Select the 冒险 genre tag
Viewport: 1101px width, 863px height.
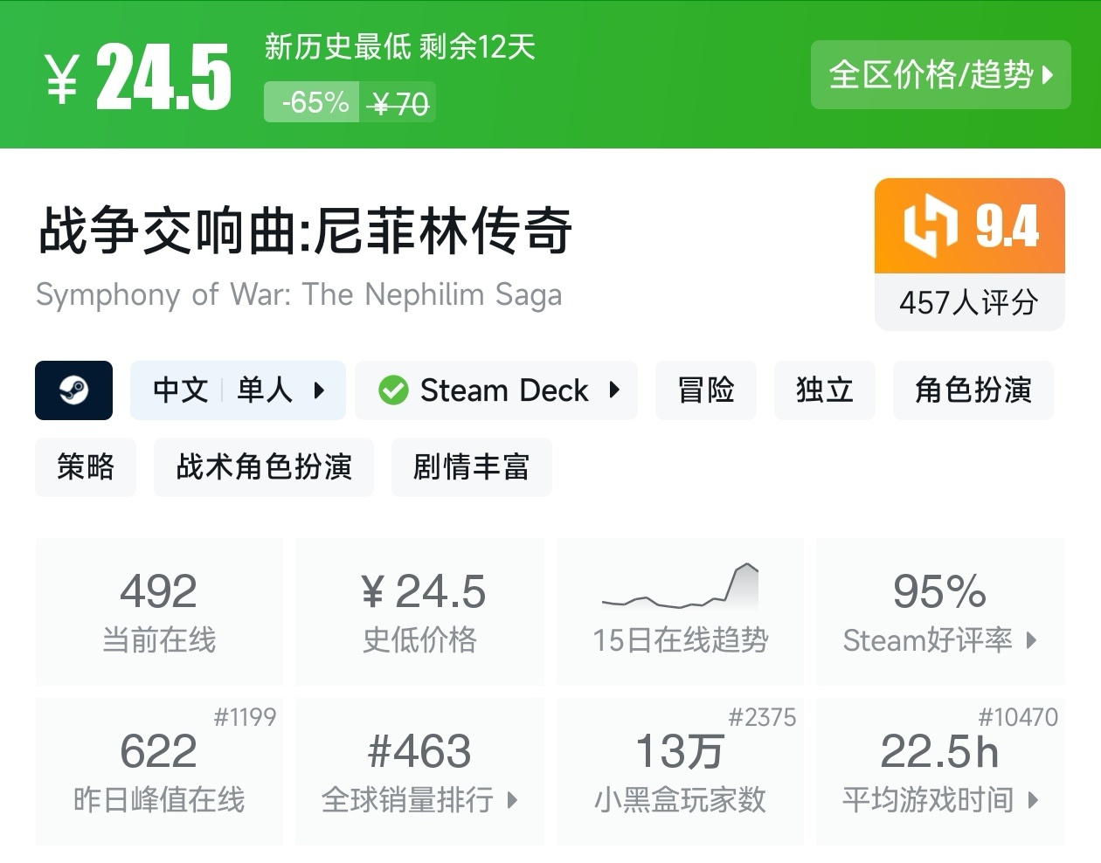(705, 390)
